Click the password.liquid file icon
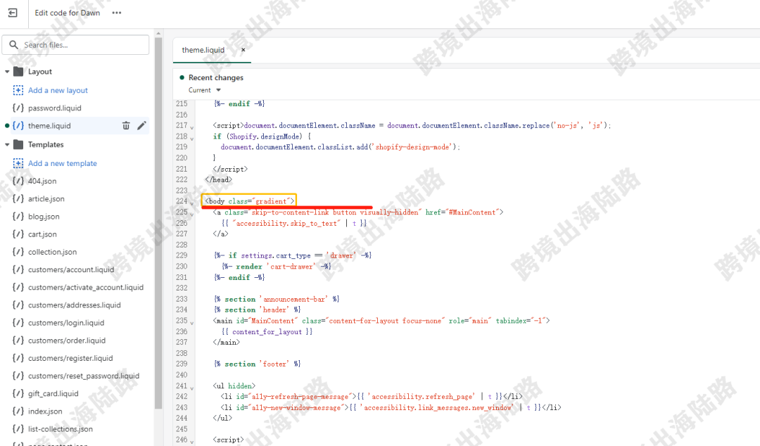Screen dimensions: 760x446 tap(18, 108)
